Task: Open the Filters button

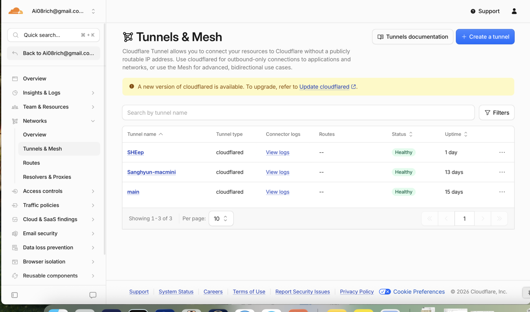Action: tap(497, 113)
